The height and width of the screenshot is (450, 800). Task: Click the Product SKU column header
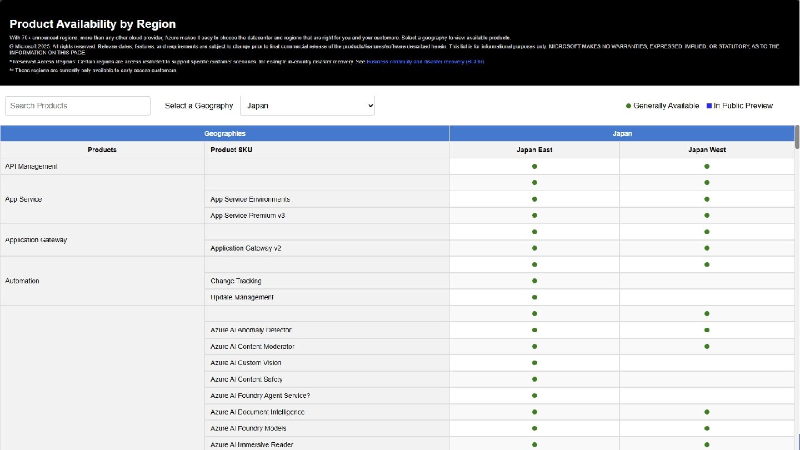click(327, 150)
